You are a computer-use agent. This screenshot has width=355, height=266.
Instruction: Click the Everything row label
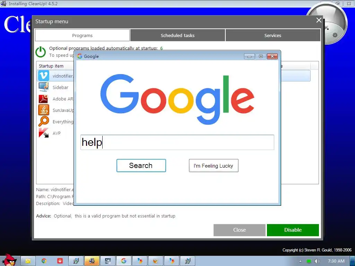pyautogui.click(x=63, y=122)
